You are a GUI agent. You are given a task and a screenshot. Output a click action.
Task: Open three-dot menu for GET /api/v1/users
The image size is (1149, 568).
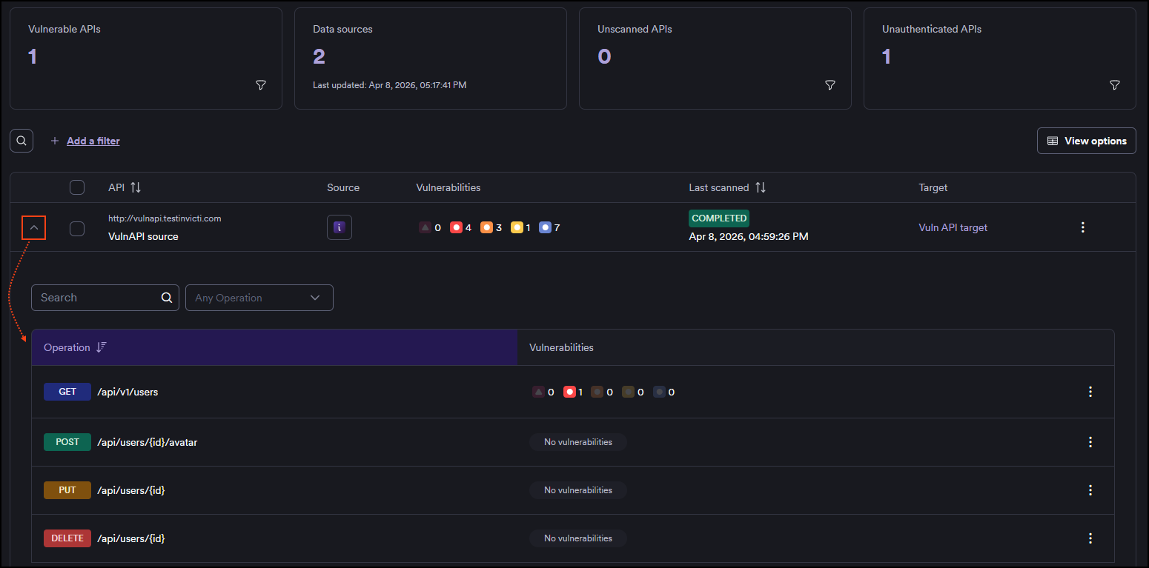point(1090,392)
